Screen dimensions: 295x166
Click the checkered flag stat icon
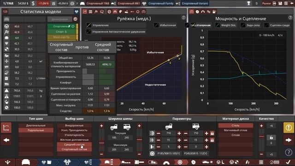(x=6, y=32)
